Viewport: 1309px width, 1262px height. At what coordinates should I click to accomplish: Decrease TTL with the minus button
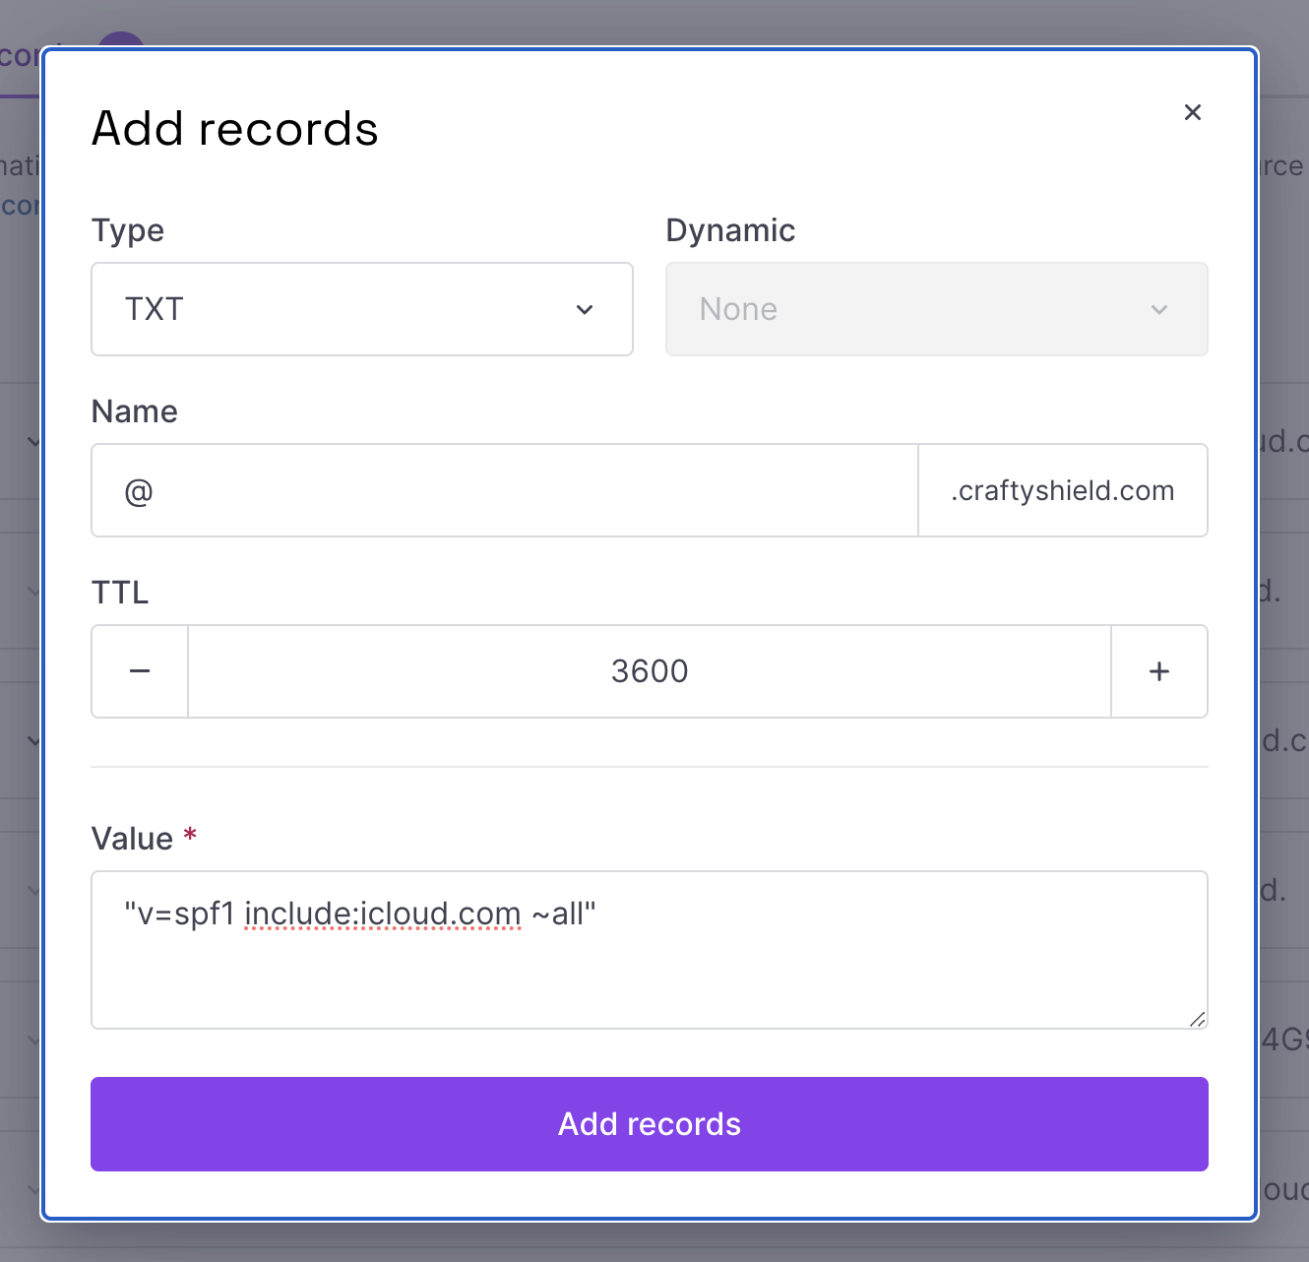140,671
